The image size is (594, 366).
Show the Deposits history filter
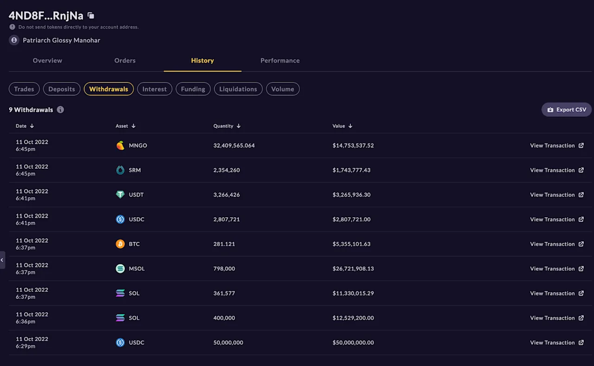coord(62,89)
